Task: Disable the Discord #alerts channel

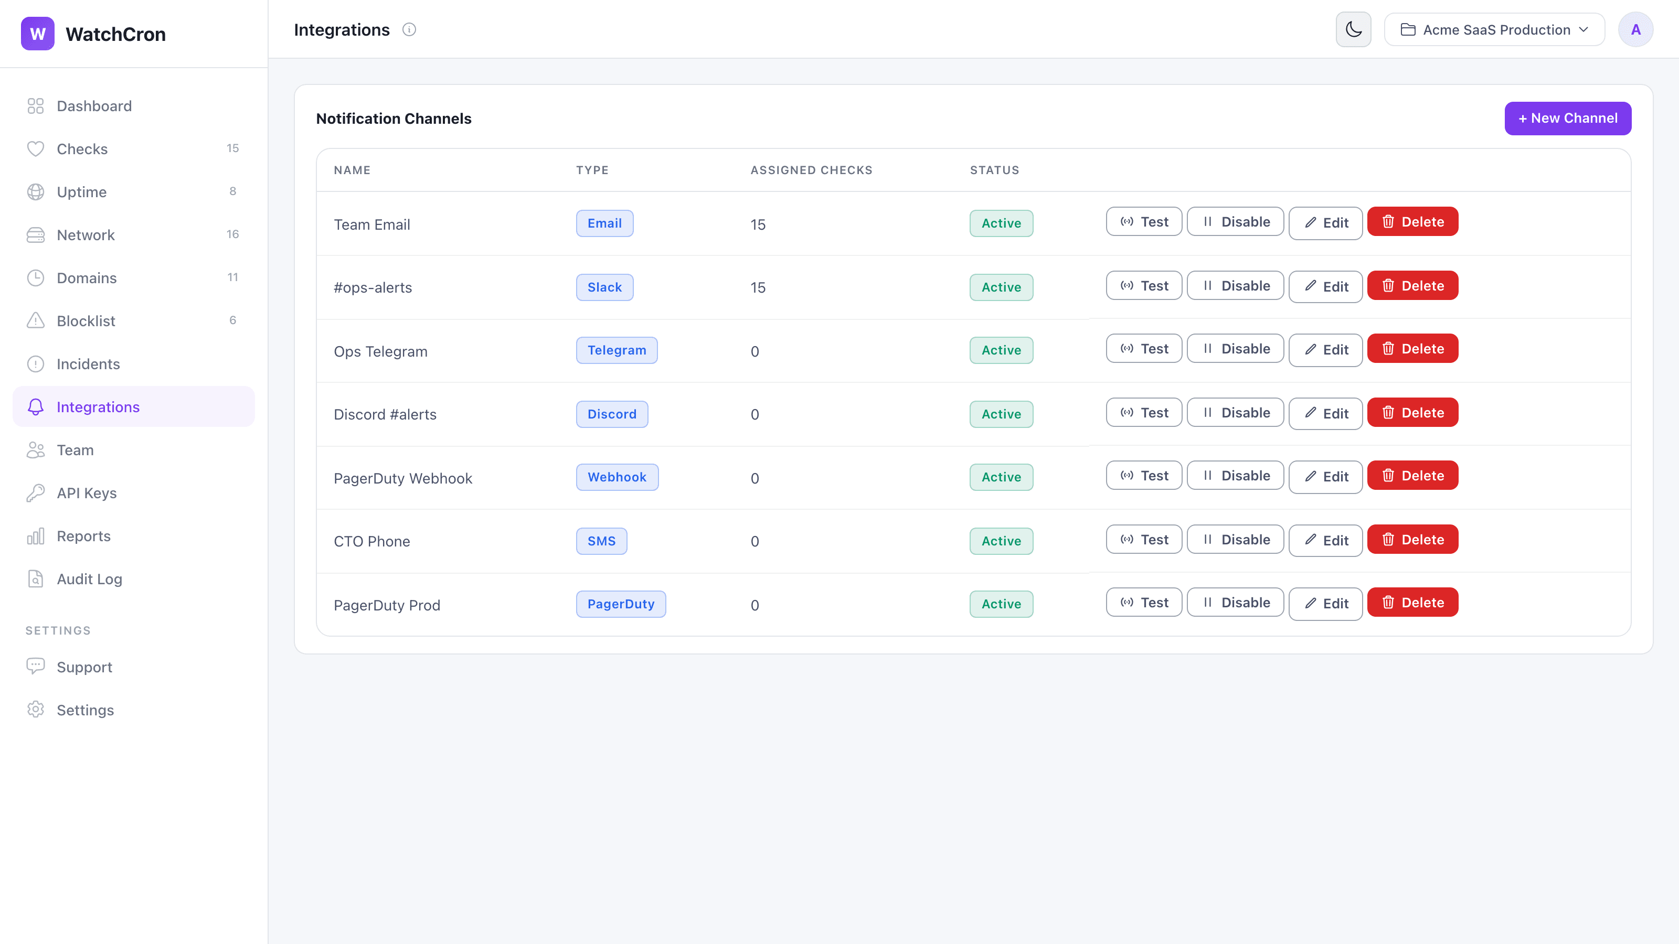Action: (x=1235, y=412)
